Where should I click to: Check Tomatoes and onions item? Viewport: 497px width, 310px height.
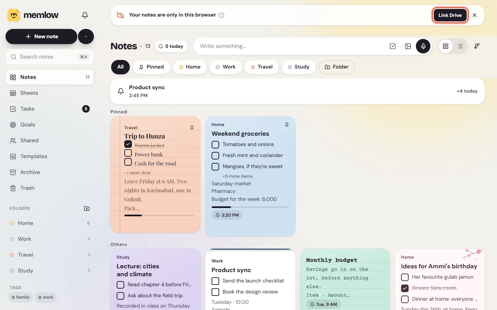[215, 145]
